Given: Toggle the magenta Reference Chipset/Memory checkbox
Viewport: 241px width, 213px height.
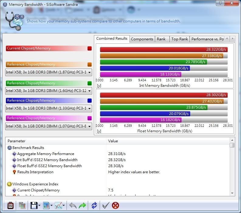Looking at the screenshot, I should coord(89,118).
